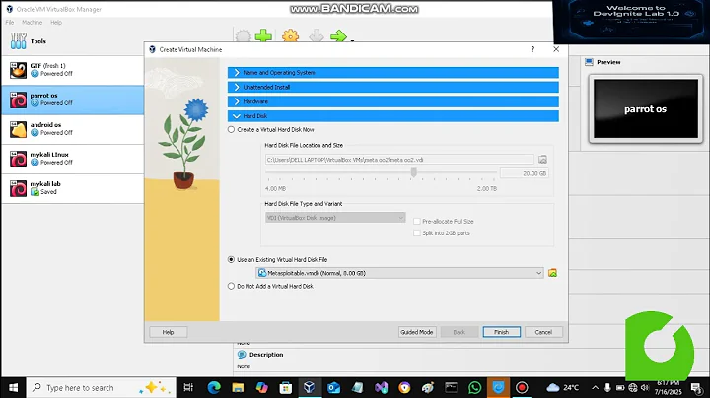Open WhatsApp from the taskbar
Screen dimensions: 710x398
(x=474, y=387)
